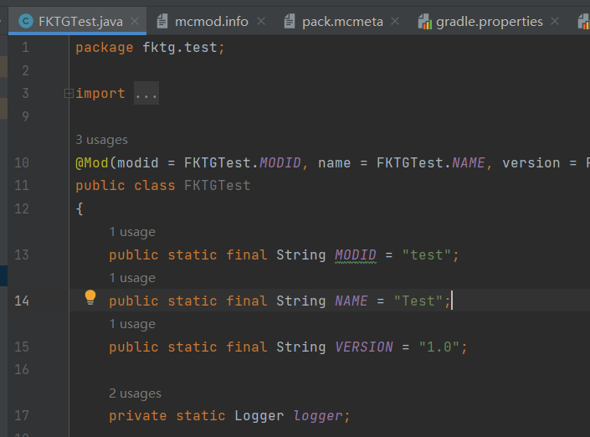The height and width of the screenshot is (437, 590).
Task: Close the gradle.properties editor tab
Action: [x=556, y=21]
